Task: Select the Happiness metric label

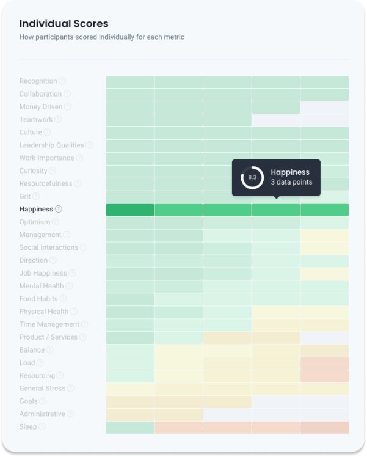Action: point(36,210)
